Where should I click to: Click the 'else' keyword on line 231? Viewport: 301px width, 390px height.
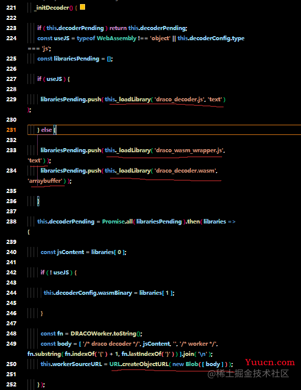46,130
